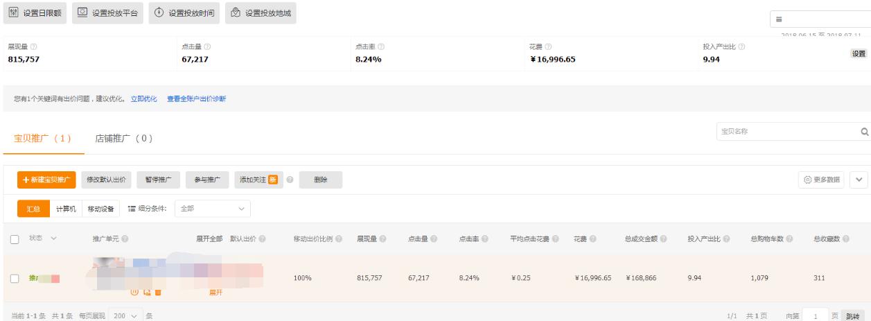Open the 立即优化 link
This screenshot has width=871, height=321.
point(144,99)
